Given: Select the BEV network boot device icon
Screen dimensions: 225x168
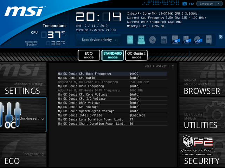Looking at the screenshot, I should [208, 40].
